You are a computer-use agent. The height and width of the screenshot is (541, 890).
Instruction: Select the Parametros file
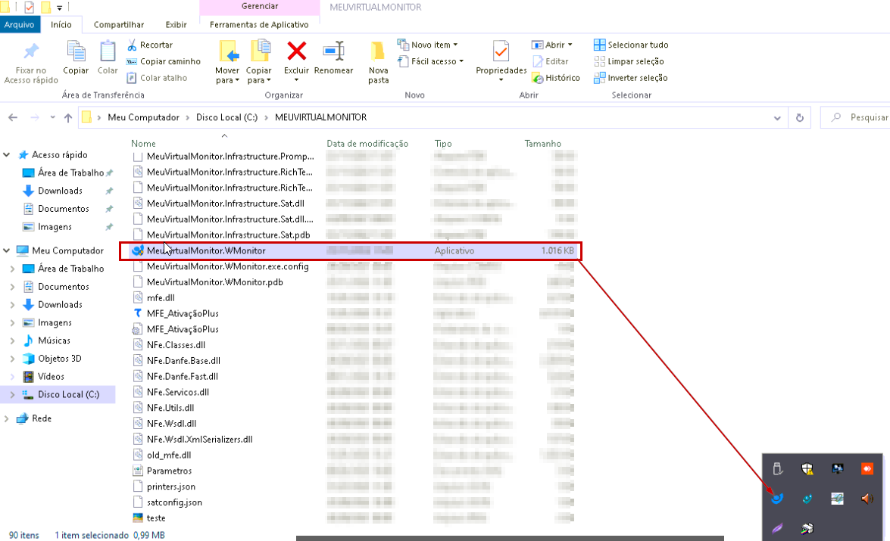tap(169, 471)
